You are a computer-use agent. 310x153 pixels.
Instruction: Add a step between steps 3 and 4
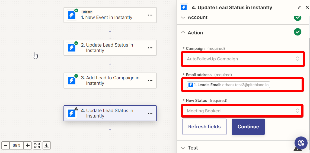pos(110,97)
